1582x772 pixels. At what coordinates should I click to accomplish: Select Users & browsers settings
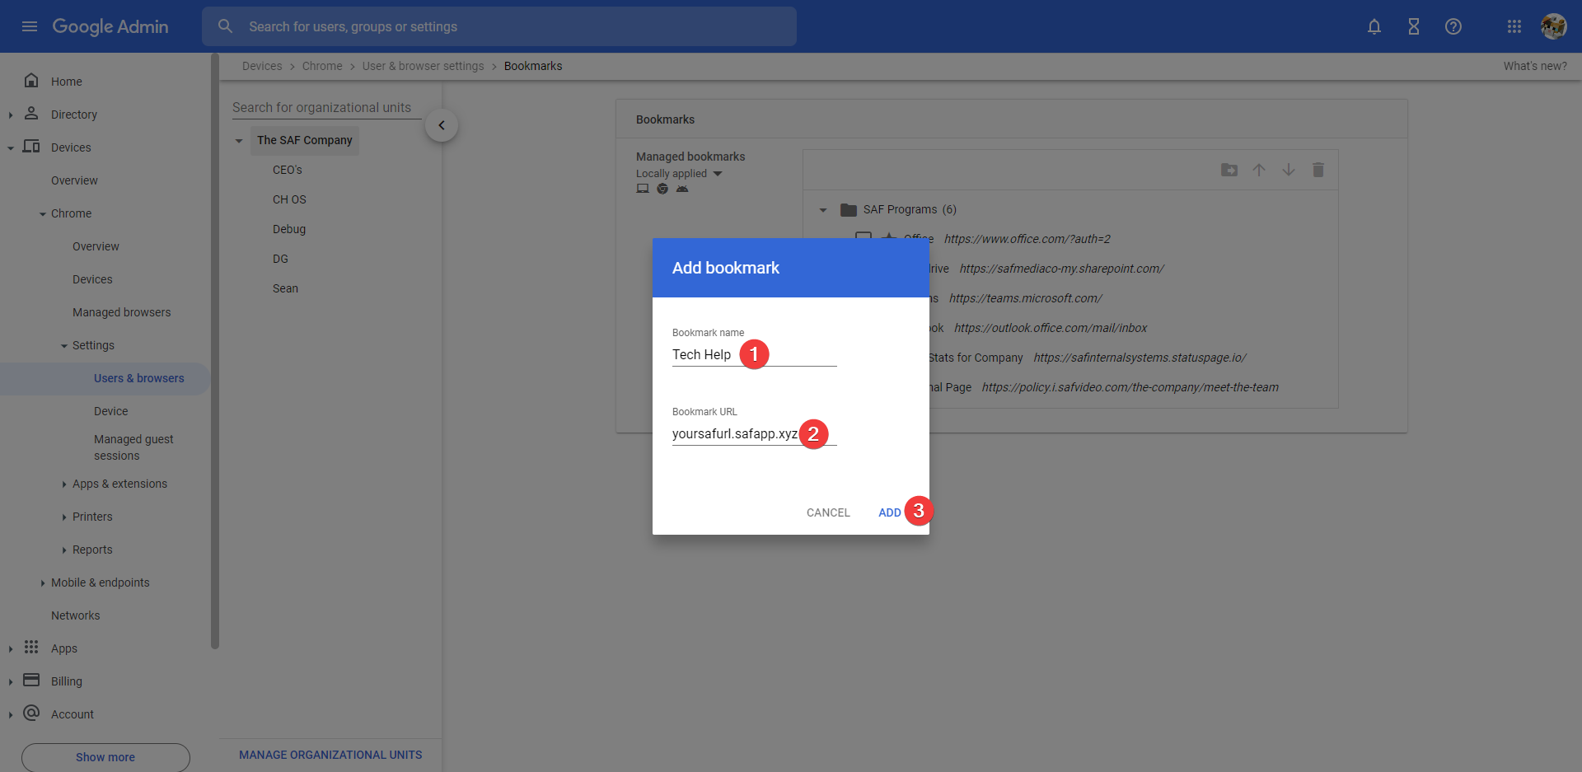(139, 378)
